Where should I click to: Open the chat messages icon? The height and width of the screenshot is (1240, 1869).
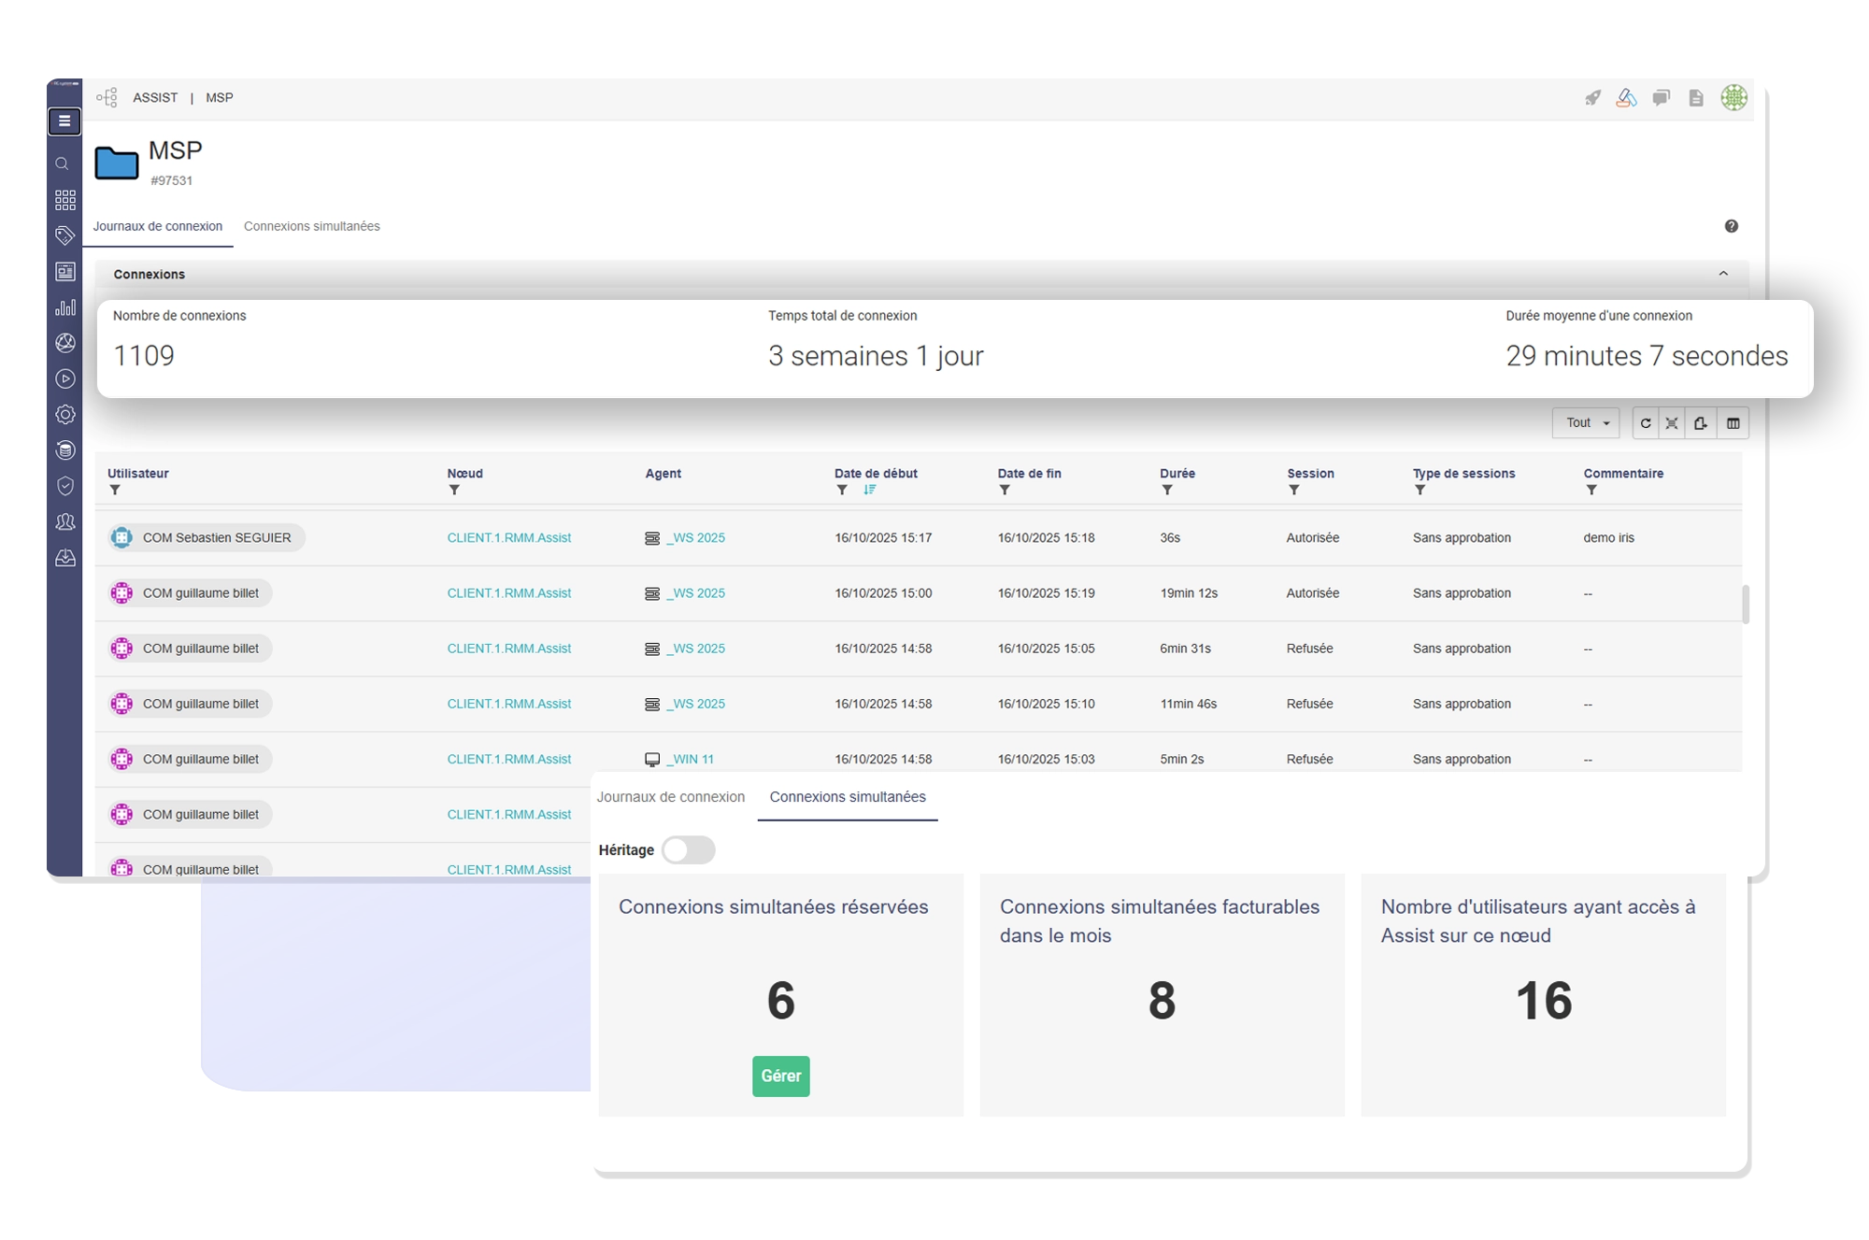pos(1661,97)
